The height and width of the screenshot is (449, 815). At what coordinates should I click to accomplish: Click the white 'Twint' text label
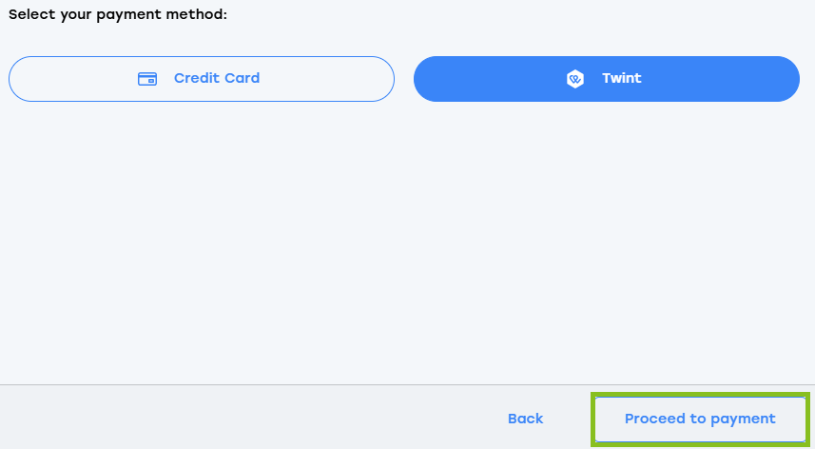[622, 78]
